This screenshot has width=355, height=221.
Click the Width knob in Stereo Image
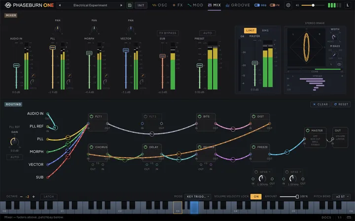[x=334, y=37]
